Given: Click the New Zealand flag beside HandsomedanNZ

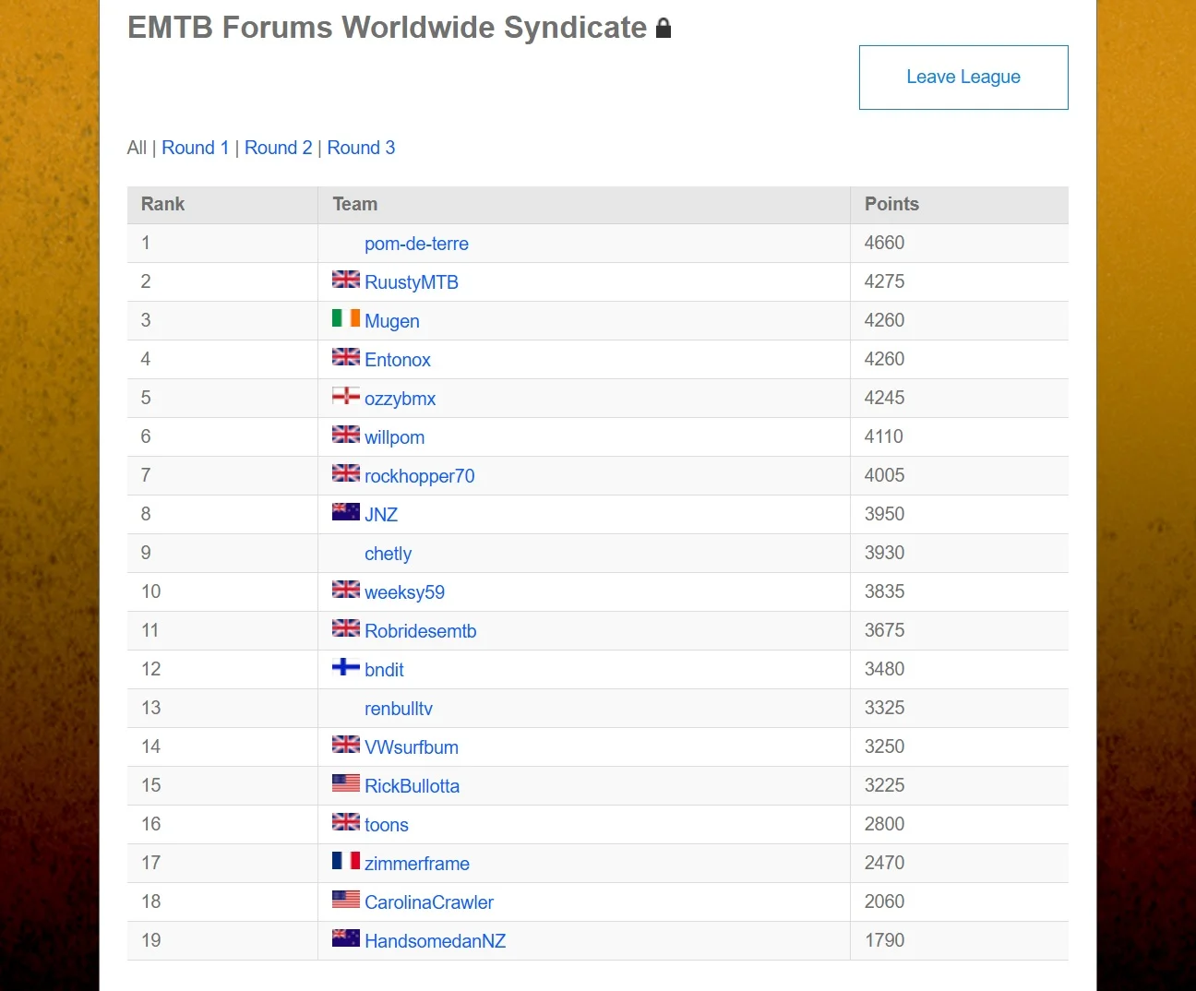Looking at the screenshot, I should click(346, 937).
